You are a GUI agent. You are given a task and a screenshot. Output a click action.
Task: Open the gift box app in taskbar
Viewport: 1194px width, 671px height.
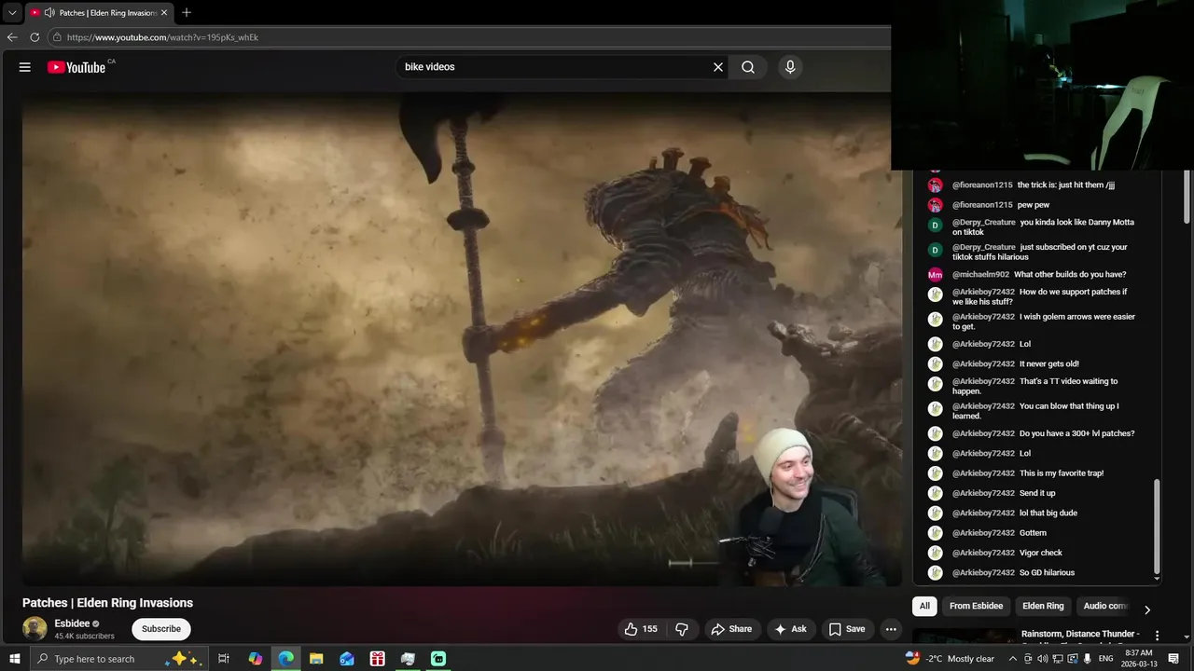pyautogui.click(x=377, y=659)
